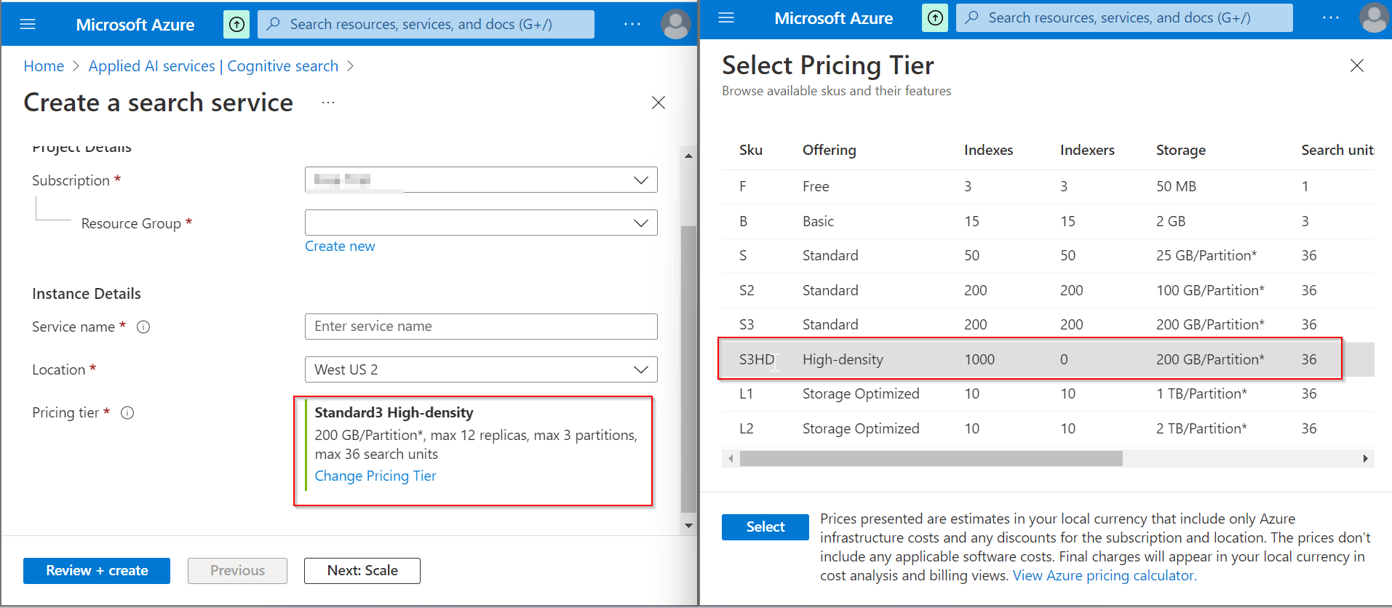The width and height of the screenshot is (1392, 608).
Task: Click right arrow of pricing table horizontal scrollbar
Action: click(1365, 459)
